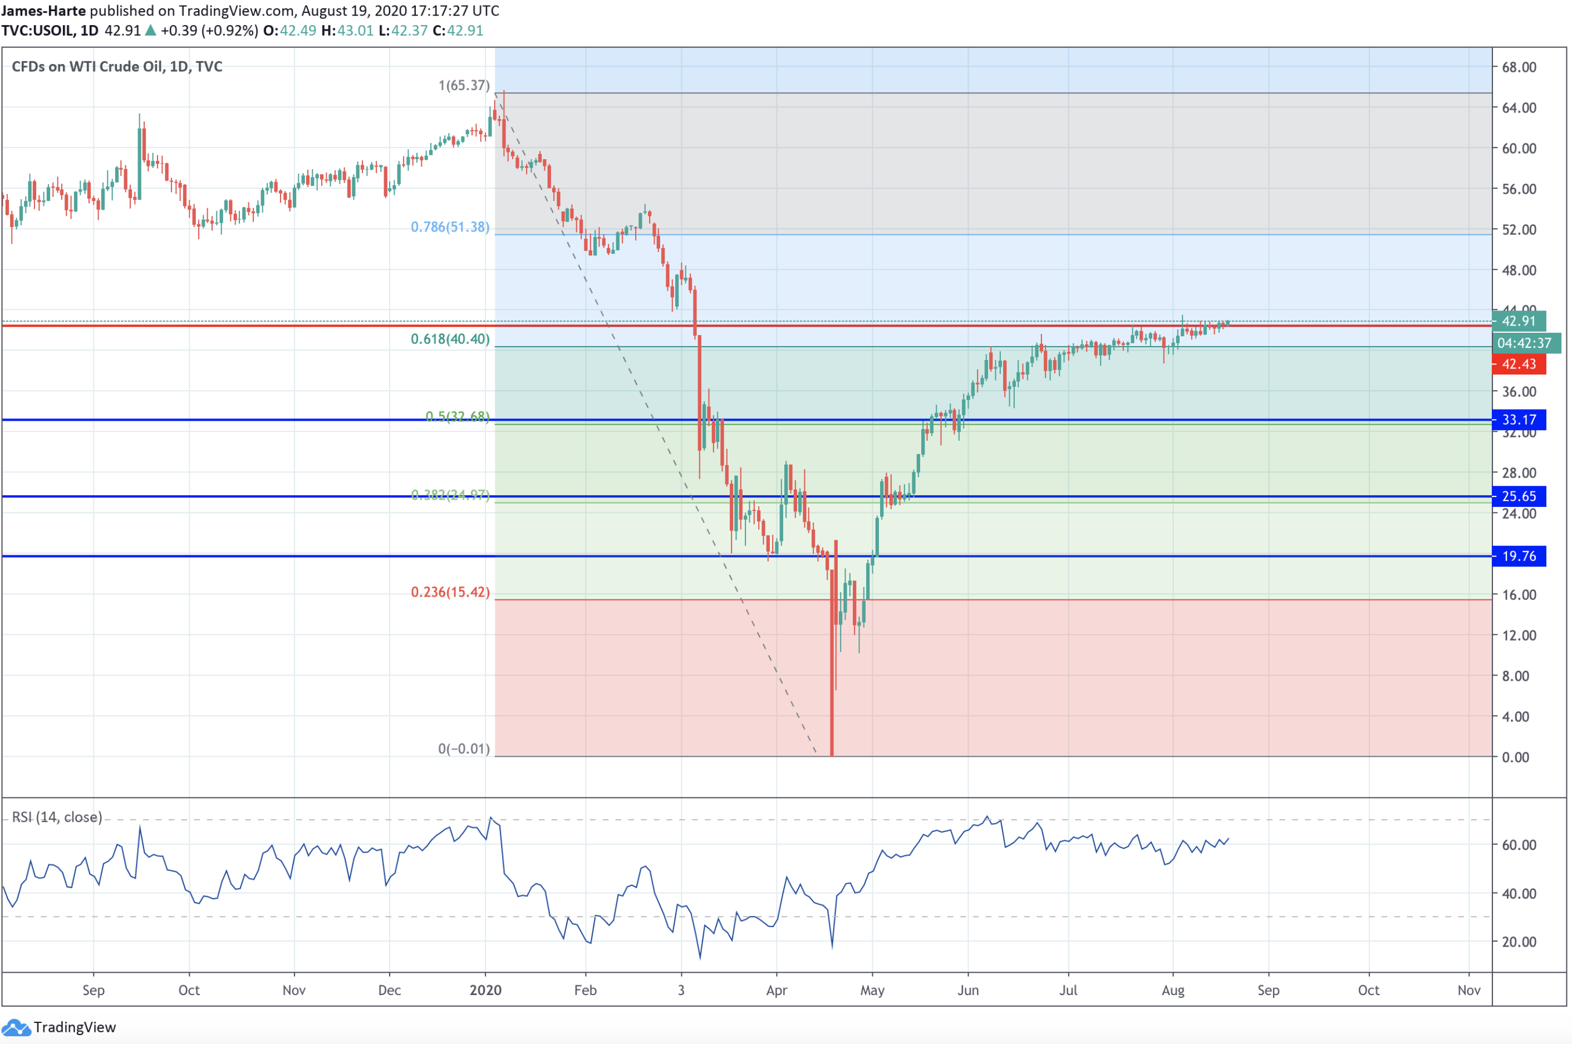Click the green 42.91 current price label
The width and height of the screenshot is (1572, 1044).
click(1519, 321)
